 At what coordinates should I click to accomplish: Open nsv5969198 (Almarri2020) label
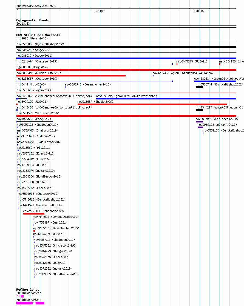(217, 125)
